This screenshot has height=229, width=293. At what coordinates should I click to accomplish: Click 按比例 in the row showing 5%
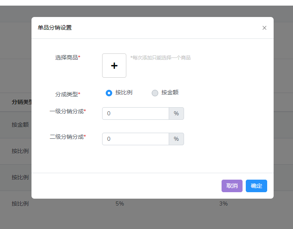pos(20,204)
